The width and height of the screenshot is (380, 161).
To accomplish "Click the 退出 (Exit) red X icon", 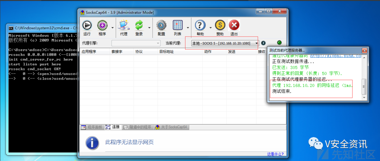I will coord(234,25).
